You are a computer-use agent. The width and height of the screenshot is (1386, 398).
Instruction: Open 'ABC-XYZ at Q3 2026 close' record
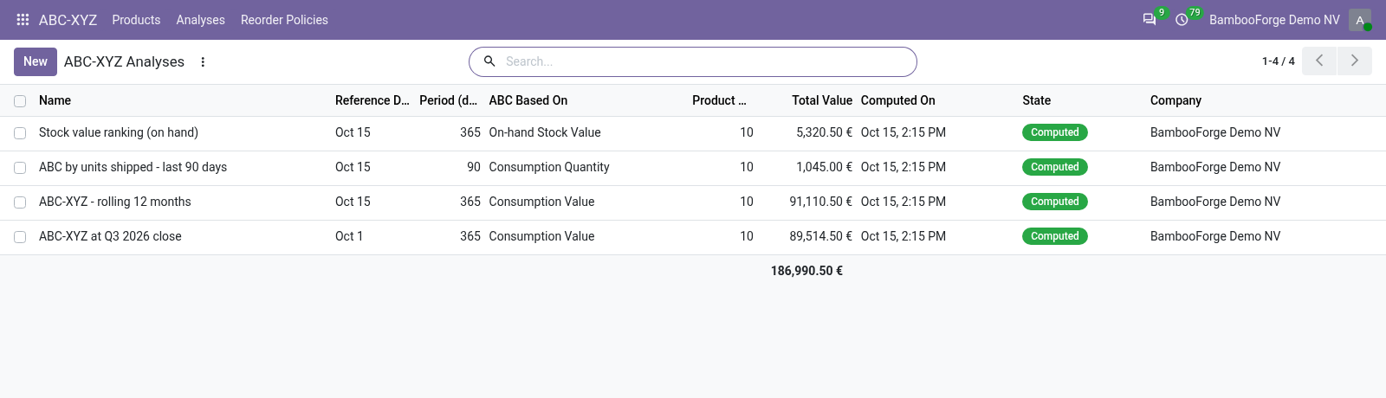point(110,236)
